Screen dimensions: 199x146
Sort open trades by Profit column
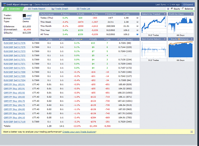pos(94,40)
